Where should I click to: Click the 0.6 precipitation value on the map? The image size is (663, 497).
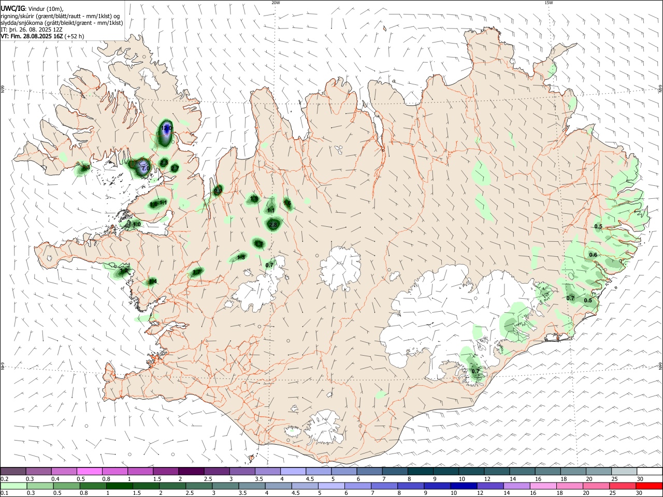tap(593, 255)
